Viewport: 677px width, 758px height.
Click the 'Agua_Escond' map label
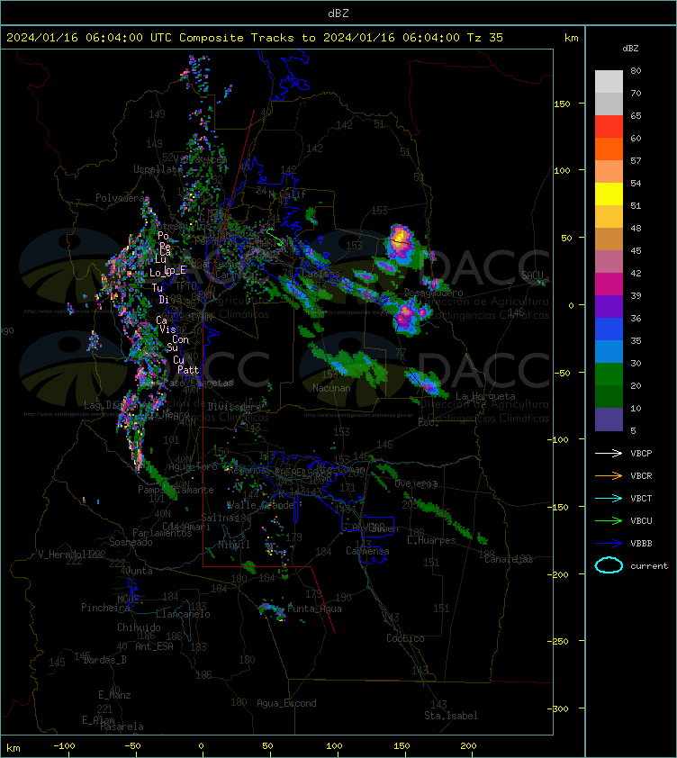point(286,703)
